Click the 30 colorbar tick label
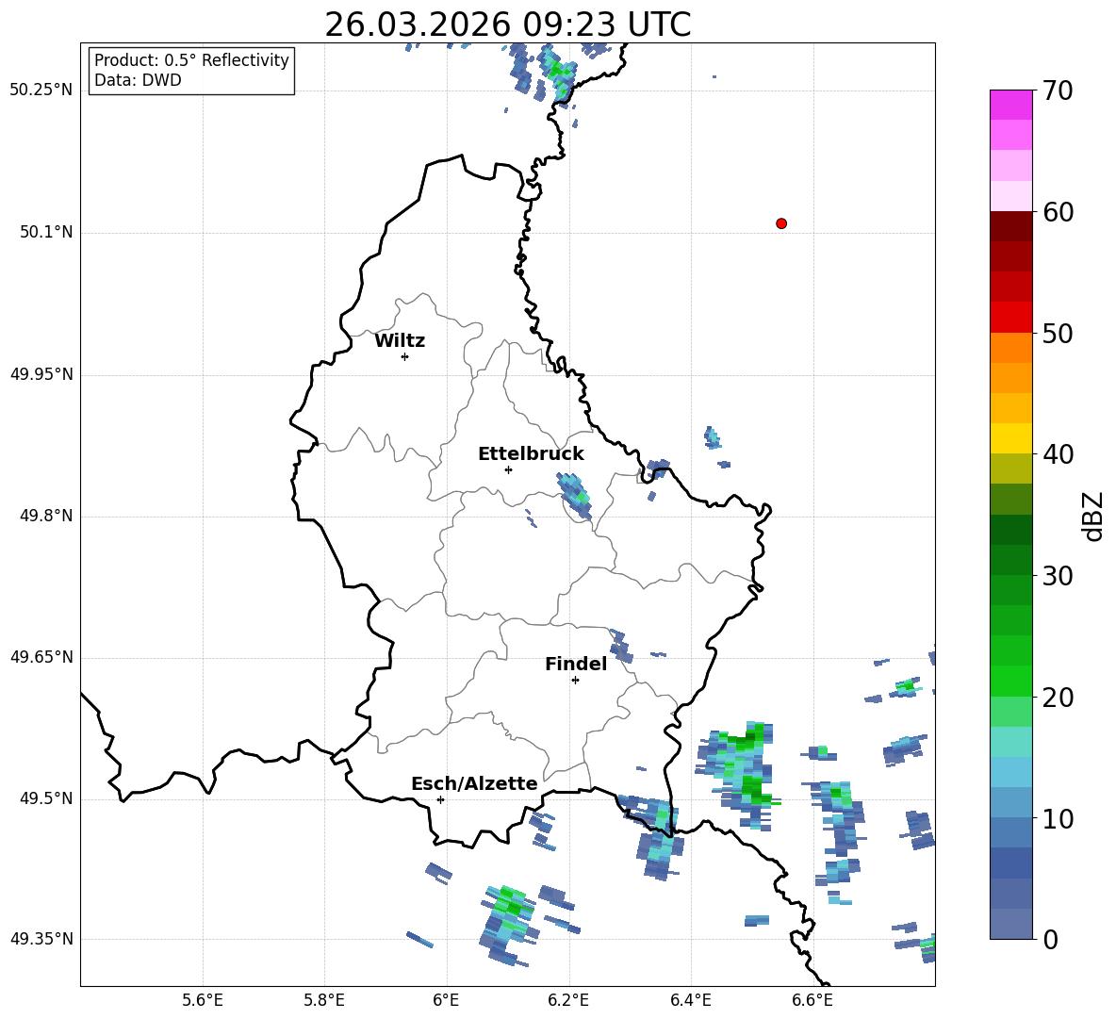 [x=1058, y=576]
